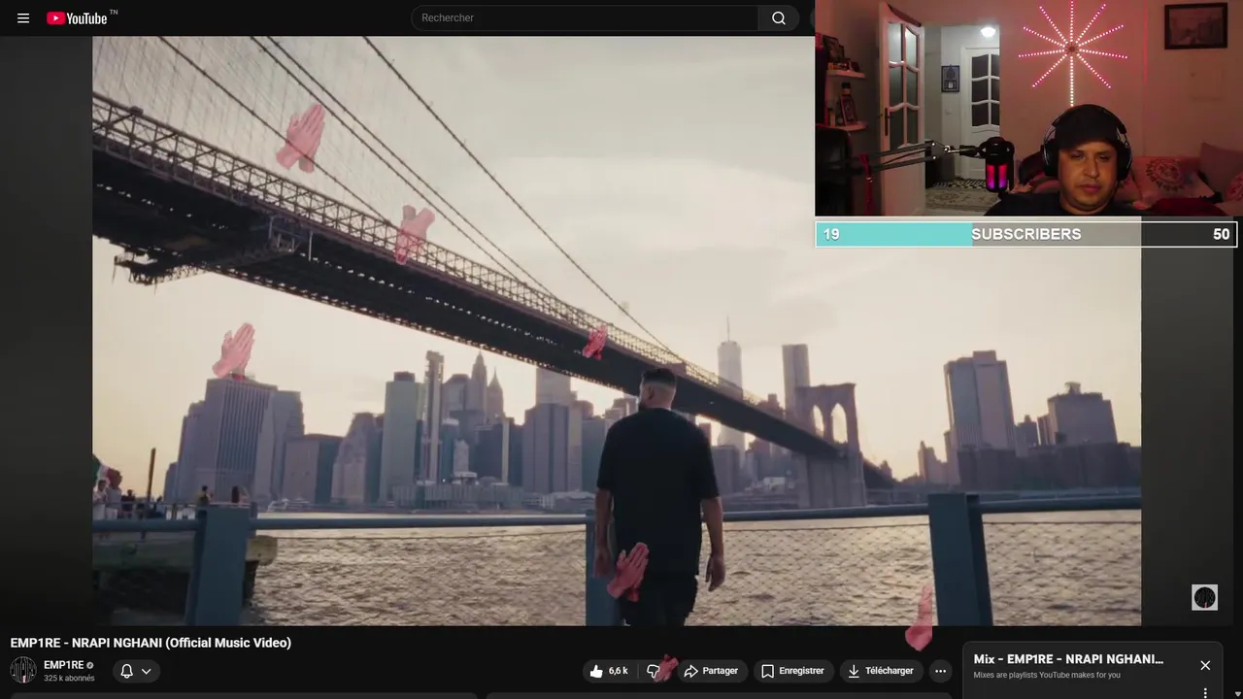1243x699 pixels.
Task: Click the Mix - EMP1RE - NRAPI NGHANI title
Action: [1068, 659]
